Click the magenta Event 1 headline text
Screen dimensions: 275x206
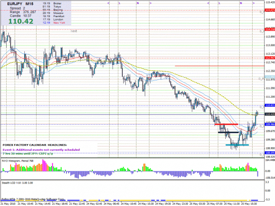[x=41, y=150]
